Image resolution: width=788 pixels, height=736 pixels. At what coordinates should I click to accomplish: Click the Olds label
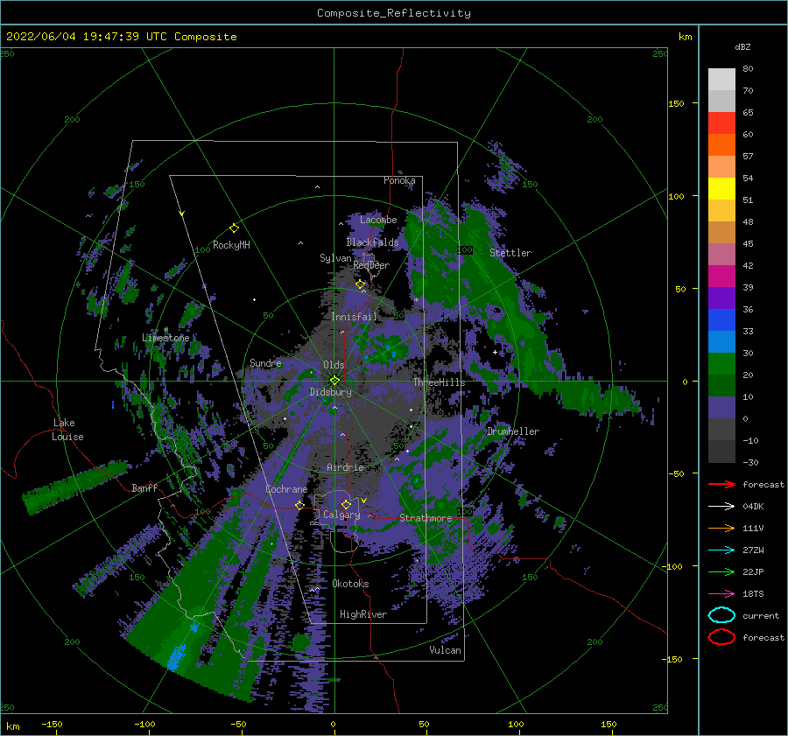click(x=334, y=365)
